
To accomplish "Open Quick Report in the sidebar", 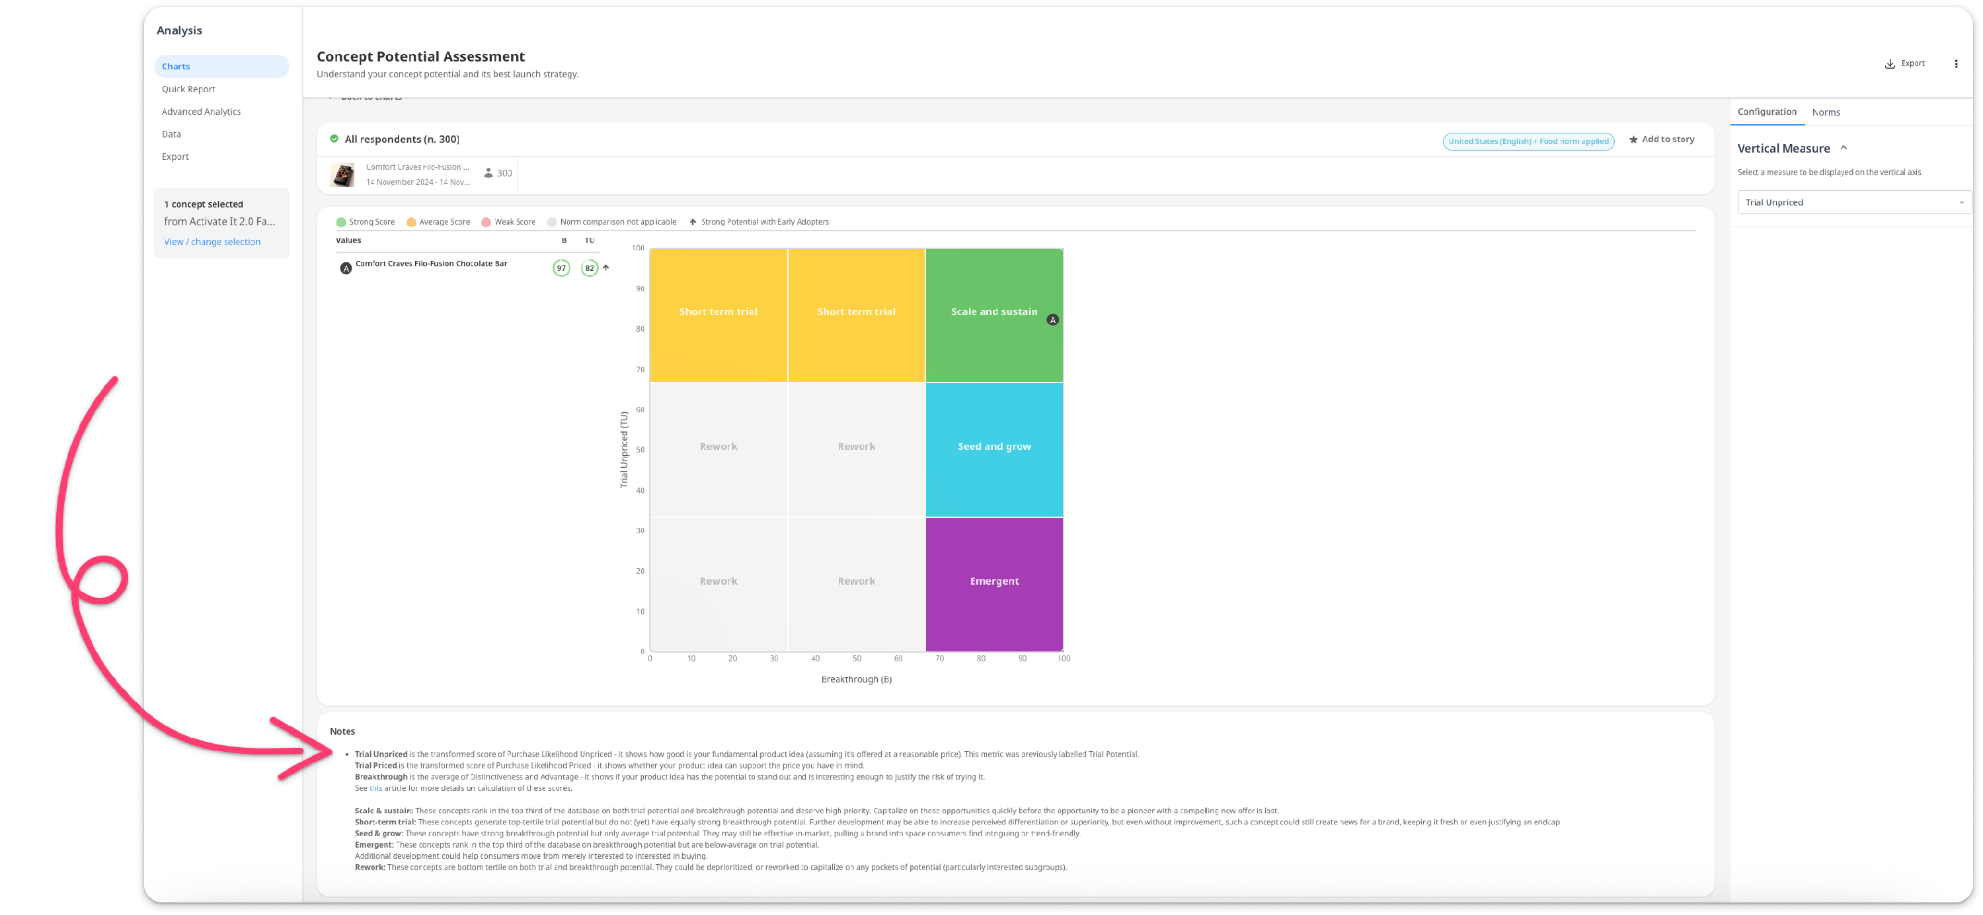I will 188,89.
